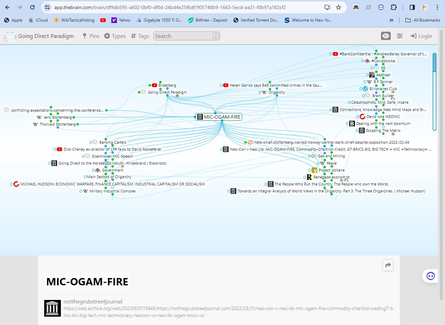Open the nato-chief-stoltenberg-named-norway thought
Image resolution: width=445 pixels, height=325 pixels.
coord(332,142)
